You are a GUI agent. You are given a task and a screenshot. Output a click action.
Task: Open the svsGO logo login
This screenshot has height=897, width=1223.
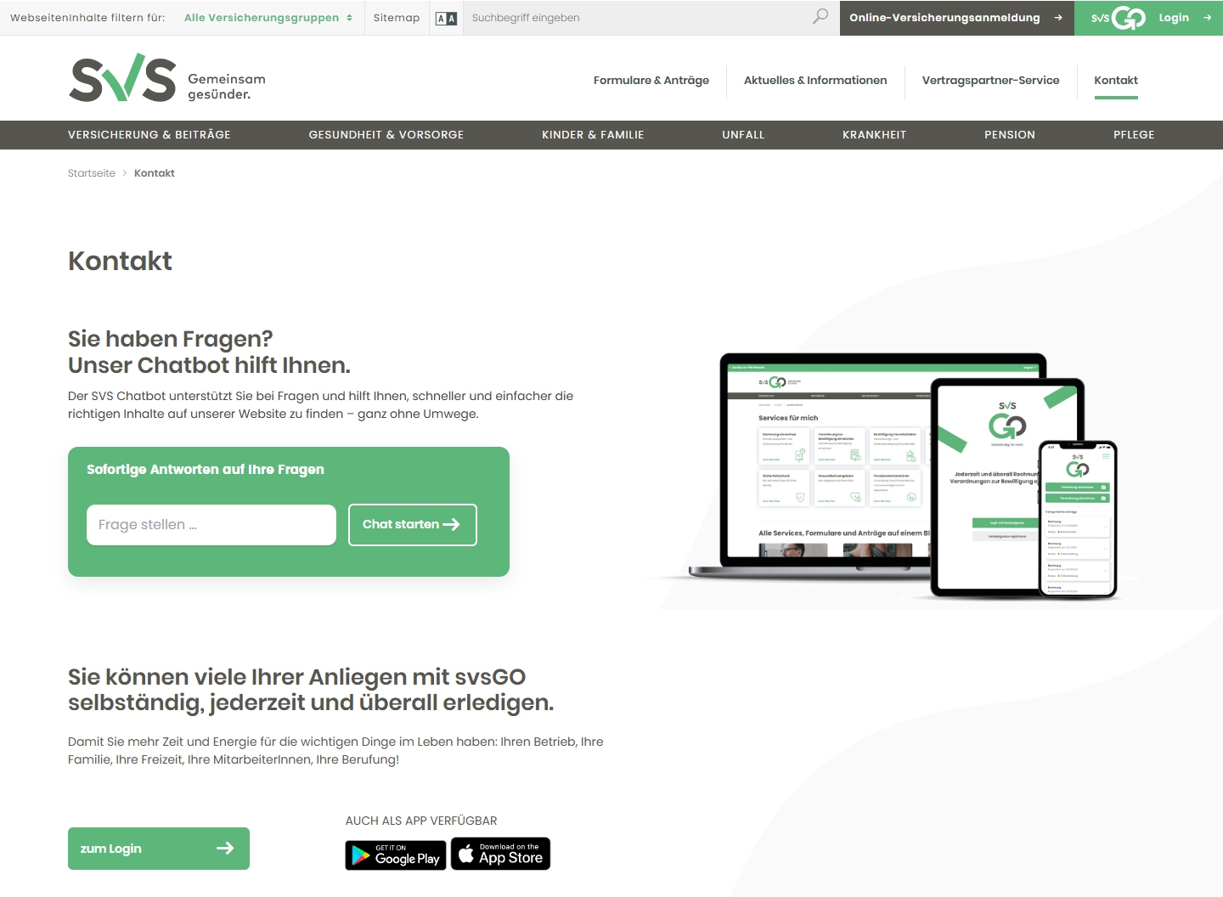click(x=1119, y=18)
